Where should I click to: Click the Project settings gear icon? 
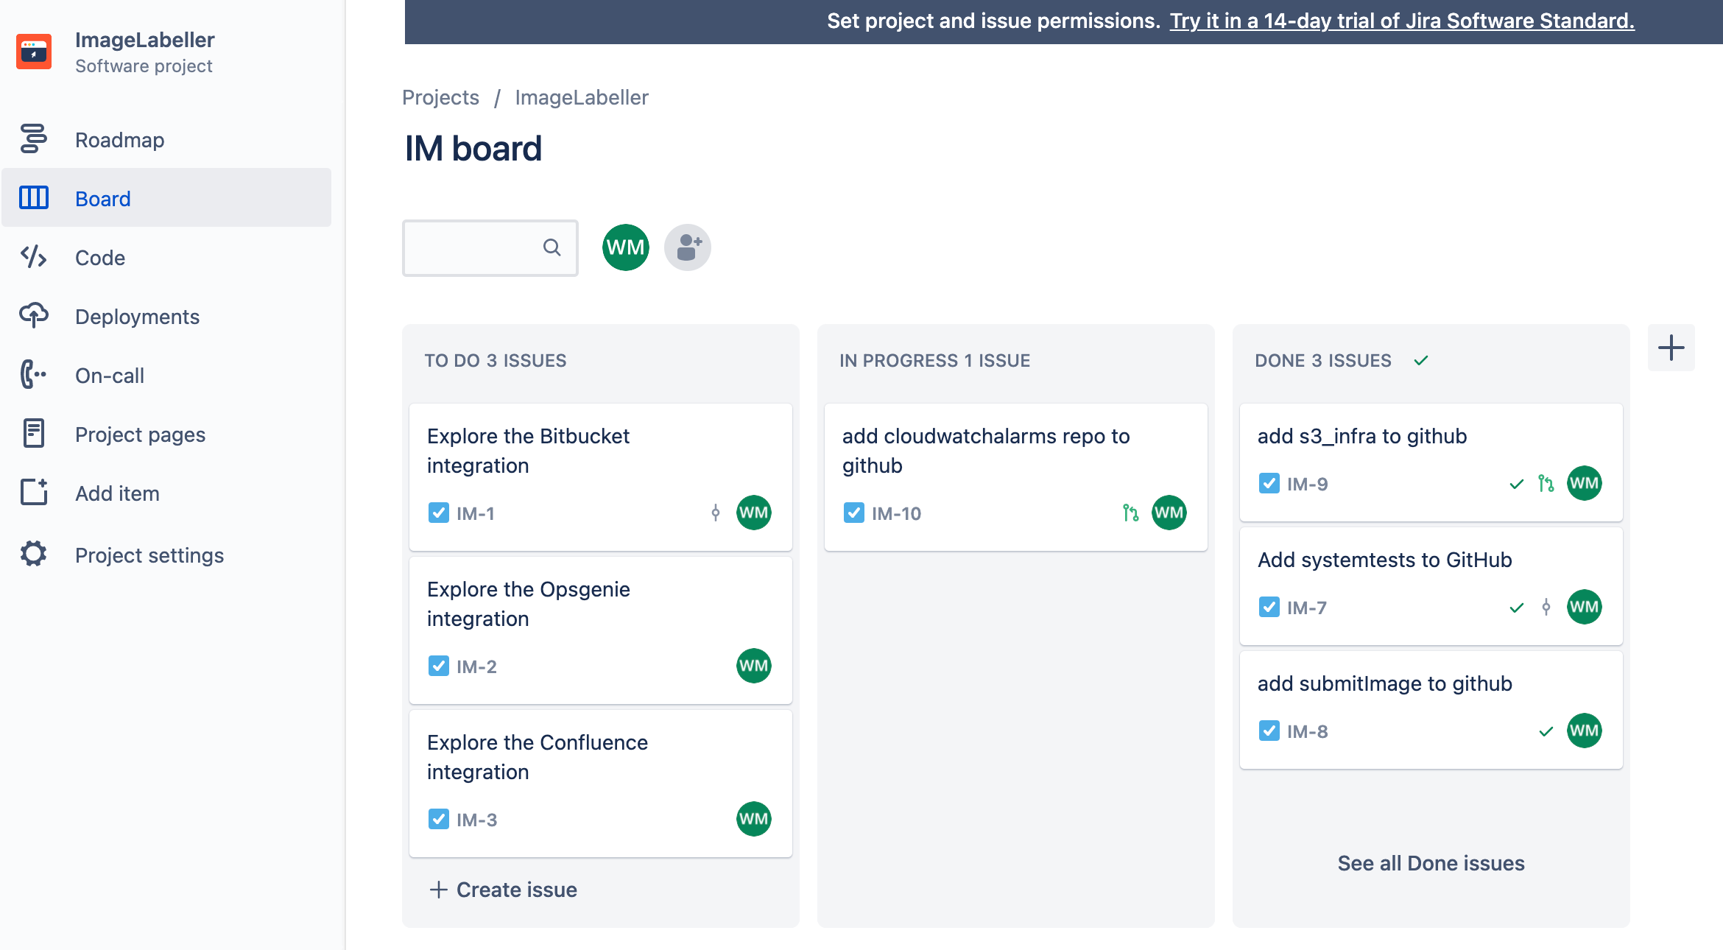point(34,553)
